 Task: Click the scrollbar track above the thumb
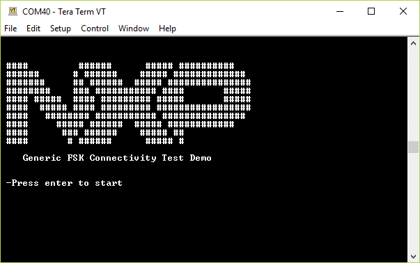(413, 95)
